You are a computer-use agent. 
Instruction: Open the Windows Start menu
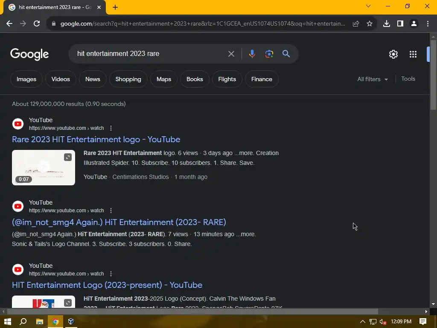tap(8, 322)
